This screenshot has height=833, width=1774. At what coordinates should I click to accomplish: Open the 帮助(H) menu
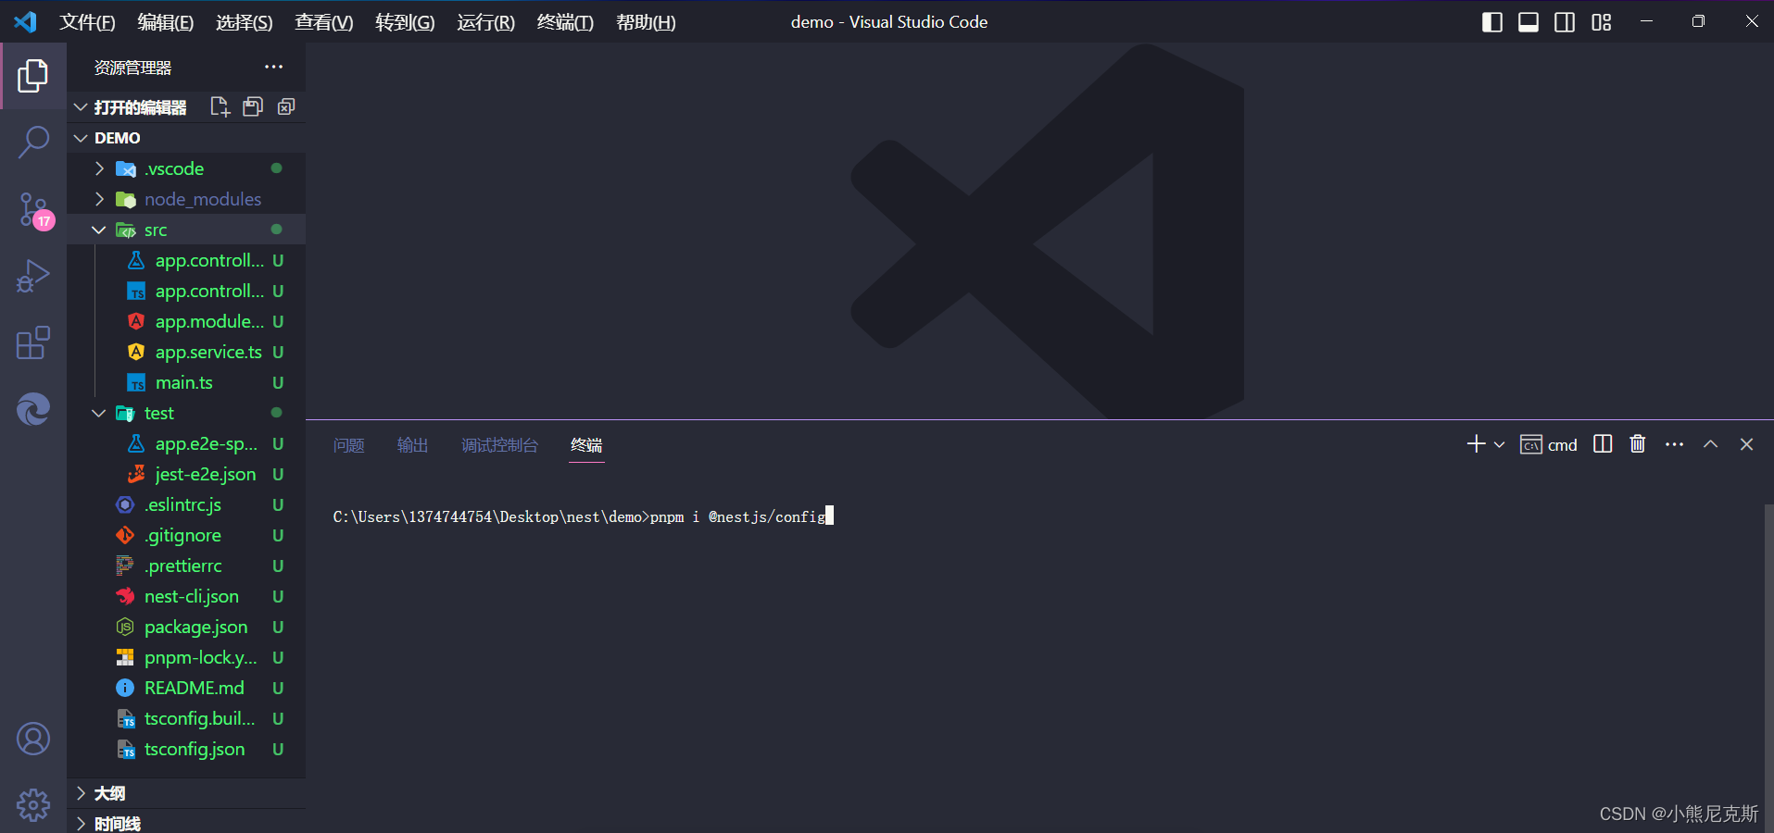[x=646, y=22]
